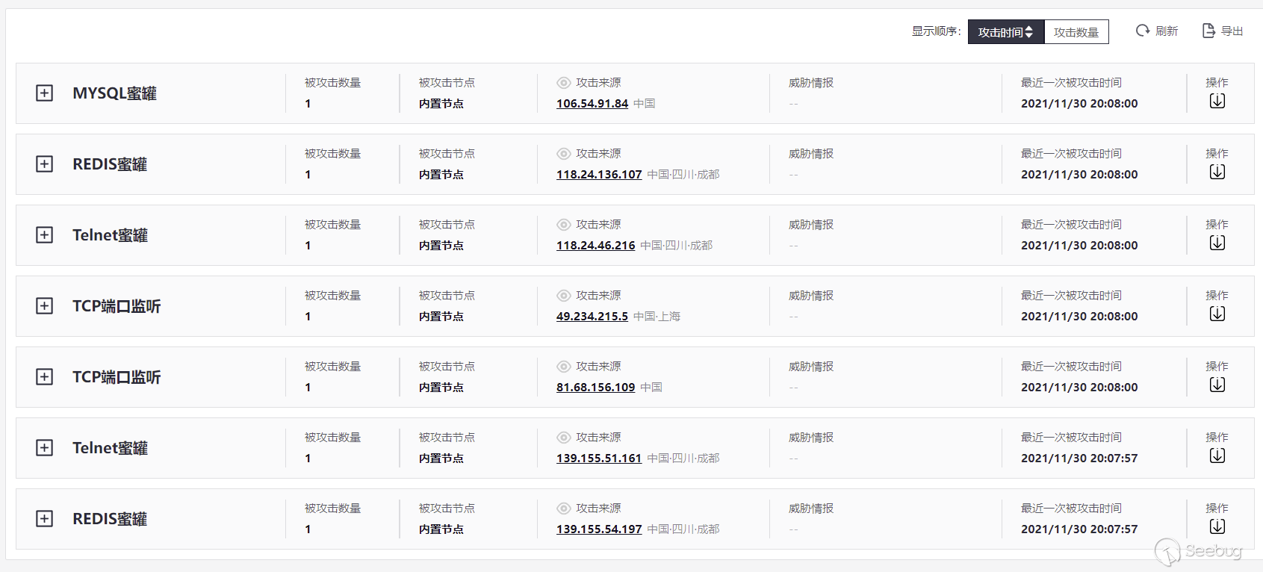This screenshot has height=572, width=1263.
Task: Switch sort order to 攻击数量
Action: click(x=1076, y=32)
